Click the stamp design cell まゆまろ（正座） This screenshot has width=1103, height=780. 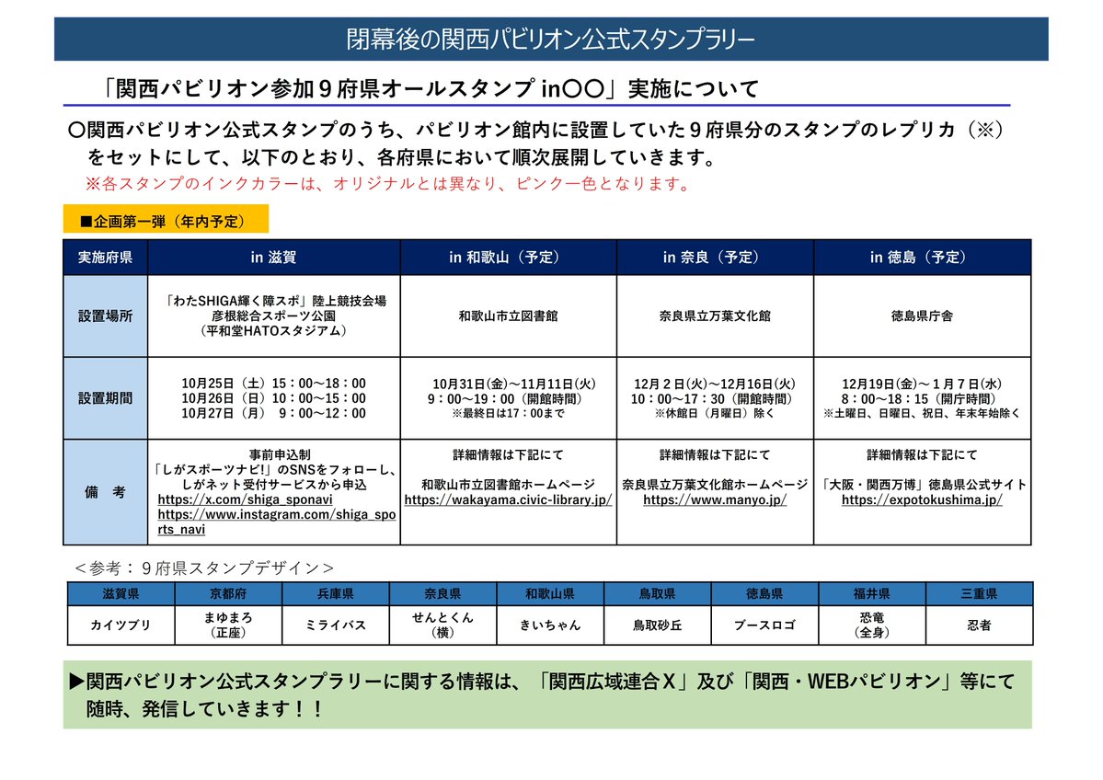click(x=229, y=625)
